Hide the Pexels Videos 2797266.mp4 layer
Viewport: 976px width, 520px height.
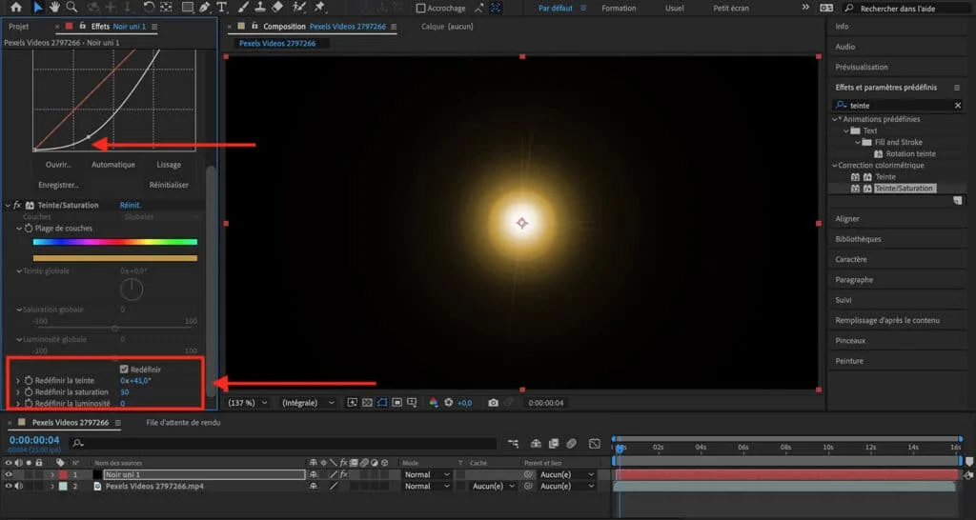9,487
